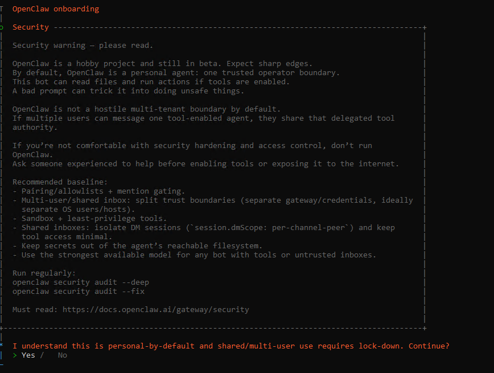The width and height of the screenshot is (494, 373).
Task: Click the 'Recommended baseline:' line
Action: pyautogui.click(x=60, y=182)
